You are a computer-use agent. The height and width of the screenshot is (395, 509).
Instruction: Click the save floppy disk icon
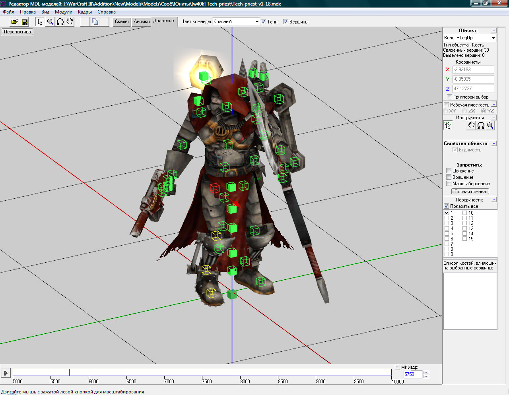[25, 22]
